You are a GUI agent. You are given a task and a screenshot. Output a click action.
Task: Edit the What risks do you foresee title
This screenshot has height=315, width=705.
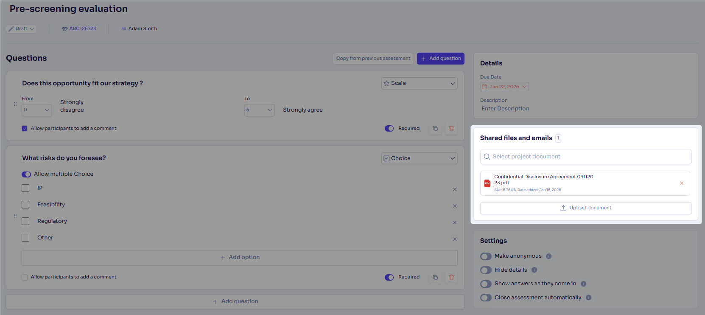[64, 158]
